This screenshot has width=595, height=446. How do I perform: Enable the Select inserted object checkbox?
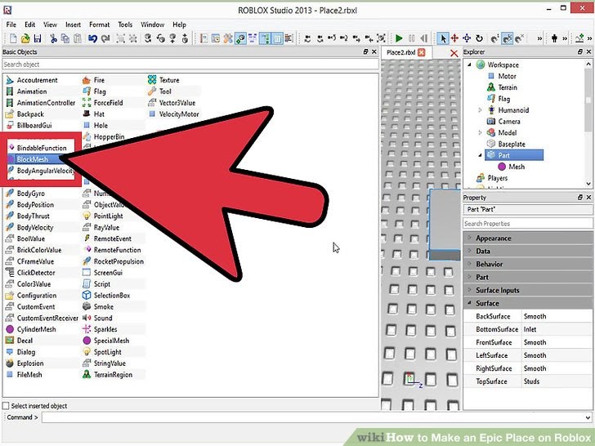coord(6,406)
